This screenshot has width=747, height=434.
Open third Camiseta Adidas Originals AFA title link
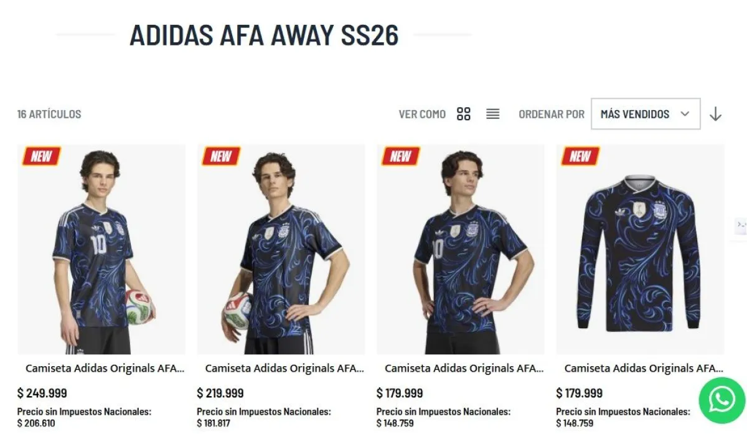(464, 369)
